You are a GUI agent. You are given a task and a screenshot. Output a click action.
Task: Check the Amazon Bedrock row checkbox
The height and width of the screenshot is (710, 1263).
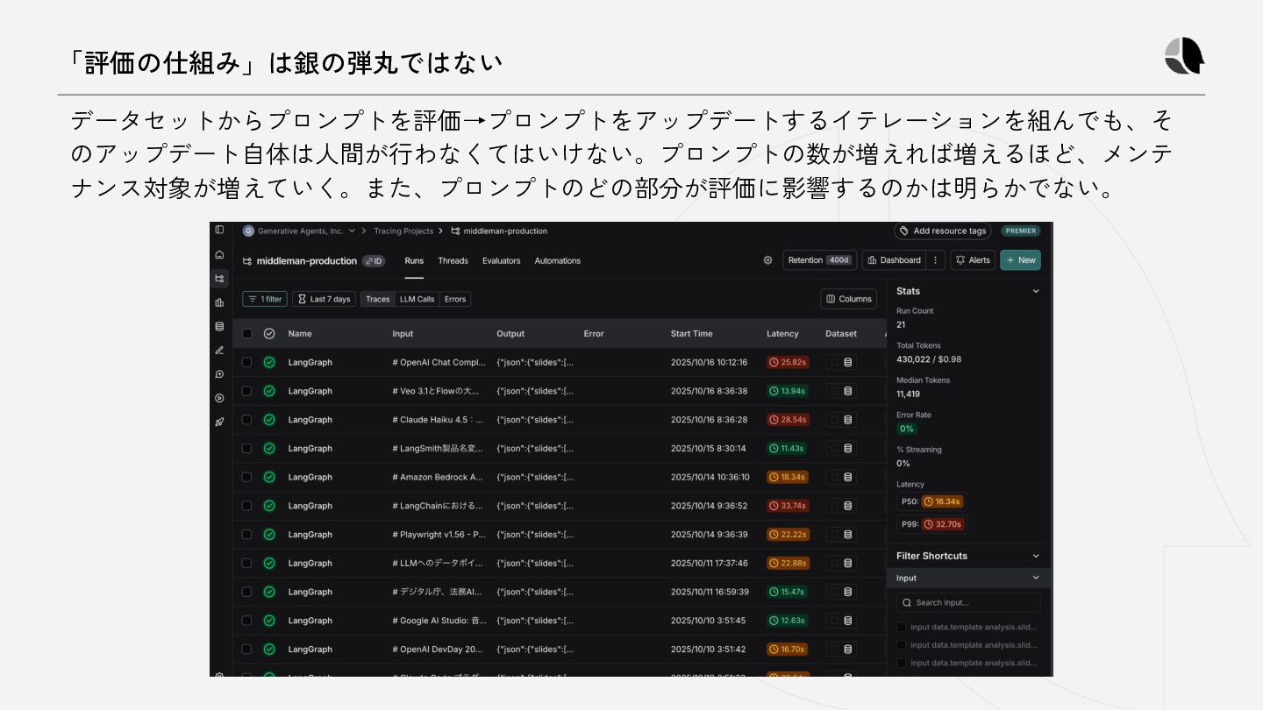(246, 477)
